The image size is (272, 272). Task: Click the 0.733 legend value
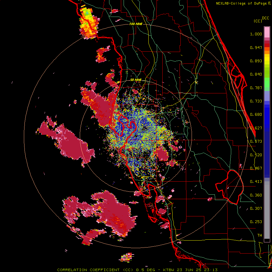(x=256, y=101)
